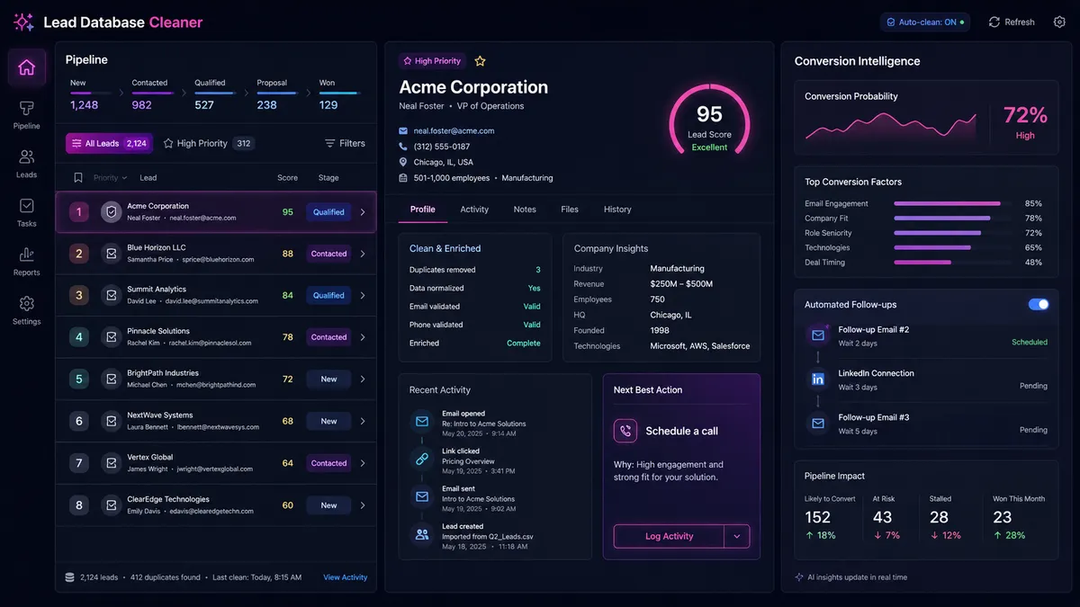1080x607 pixels.
Task: Expand the Pinnacle Solutions row chevron
Action: 363,337
